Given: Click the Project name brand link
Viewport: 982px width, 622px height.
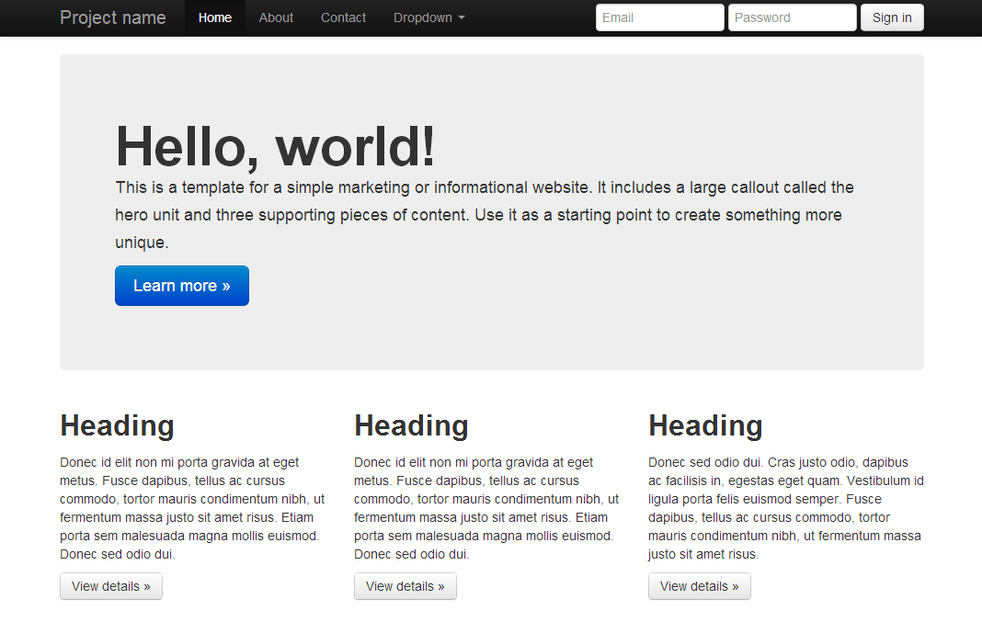Looking at the screenshot, I should click(113, 17).
